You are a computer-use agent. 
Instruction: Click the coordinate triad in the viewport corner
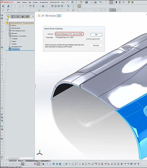click(40, 152)
